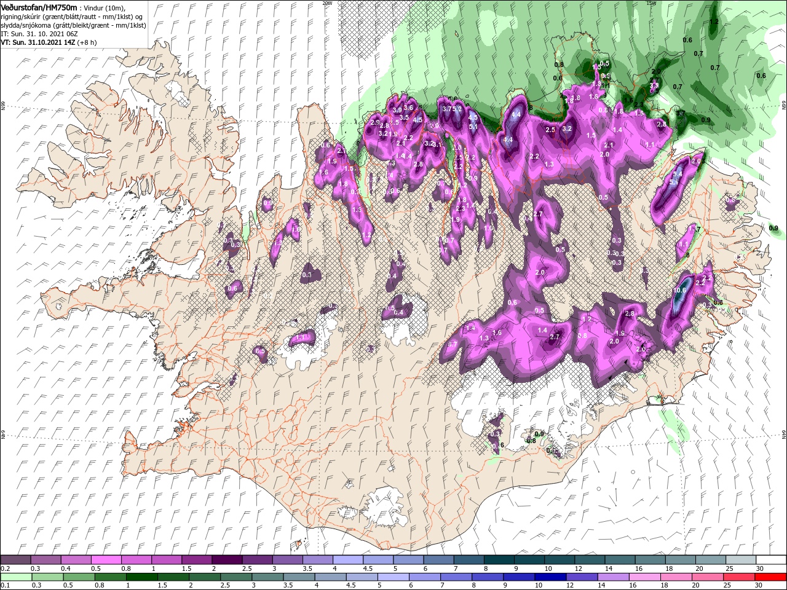
Task: Pick the lavender rain swatch labeled 14
Action: [614, 577]
